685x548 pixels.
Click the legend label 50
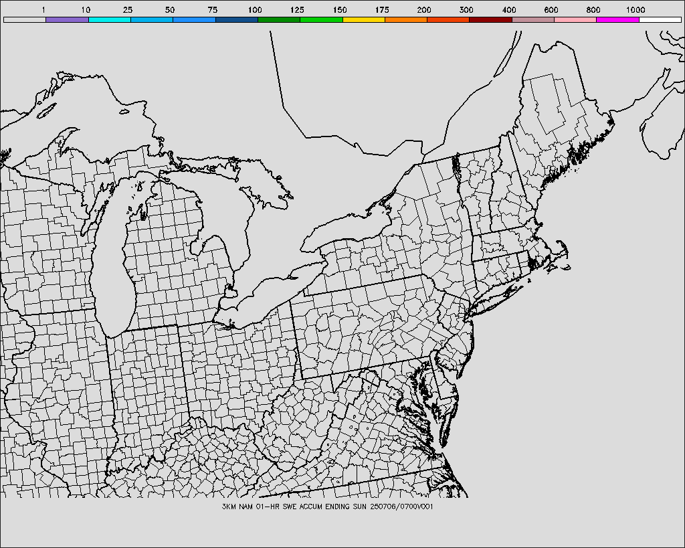click(170, 9)
